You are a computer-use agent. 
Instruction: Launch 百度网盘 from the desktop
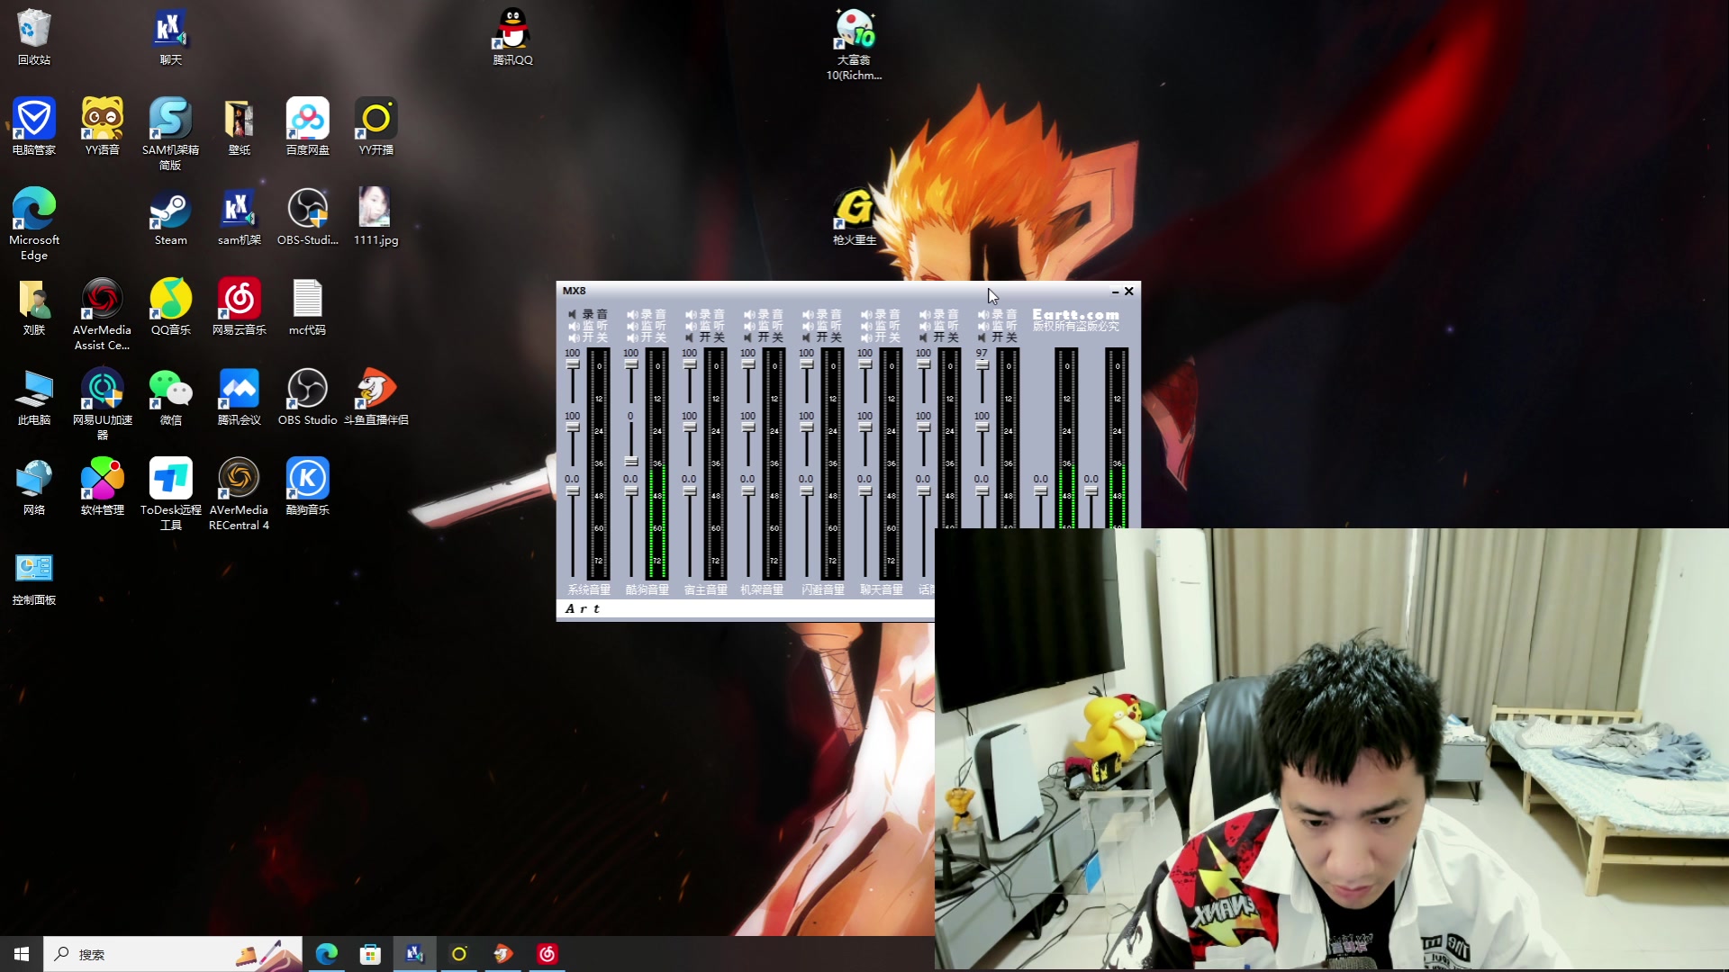tap(307, 127)
